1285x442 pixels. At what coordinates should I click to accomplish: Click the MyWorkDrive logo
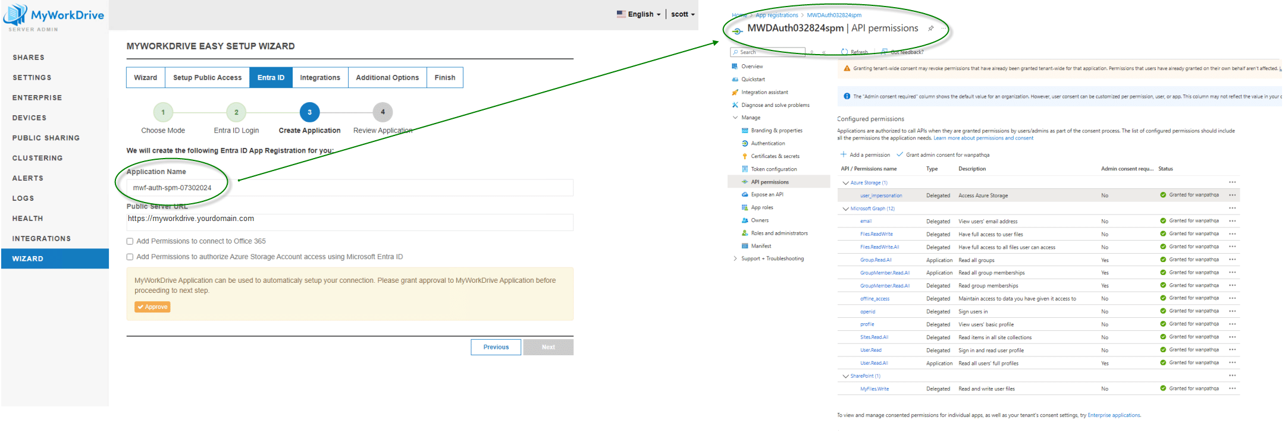pyautogui.click(x=54, y=17)
